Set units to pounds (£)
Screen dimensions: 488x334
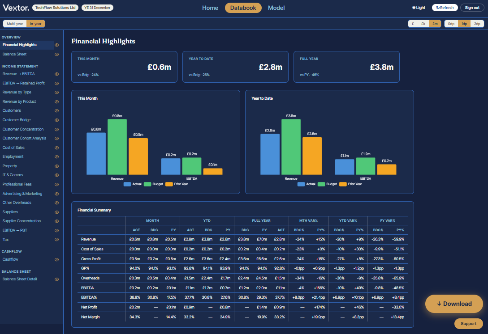[x=413, y=24]
